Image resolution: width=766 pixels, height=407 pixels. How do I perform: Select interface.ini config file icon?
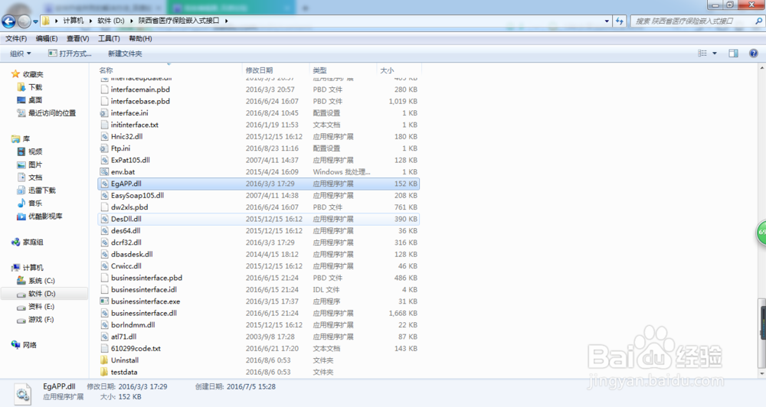[x=104, y=112]
